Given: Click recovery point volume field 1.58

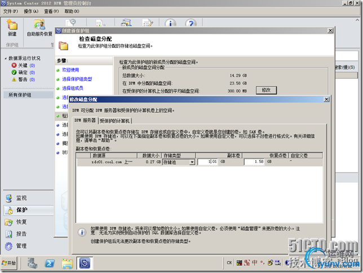Looking at the screenshot, I should [254, 162].
